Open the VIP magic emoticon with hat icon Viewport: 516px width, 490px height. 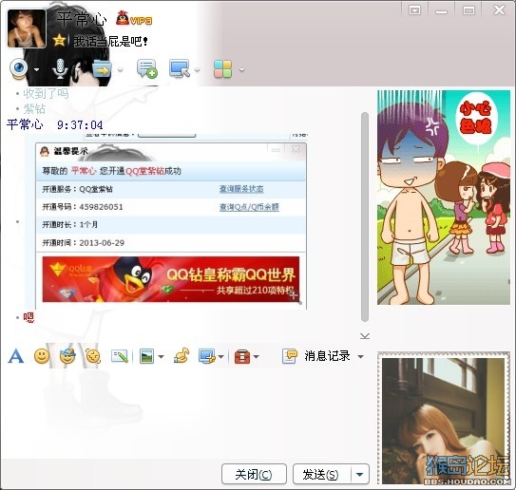pos(67,356)
